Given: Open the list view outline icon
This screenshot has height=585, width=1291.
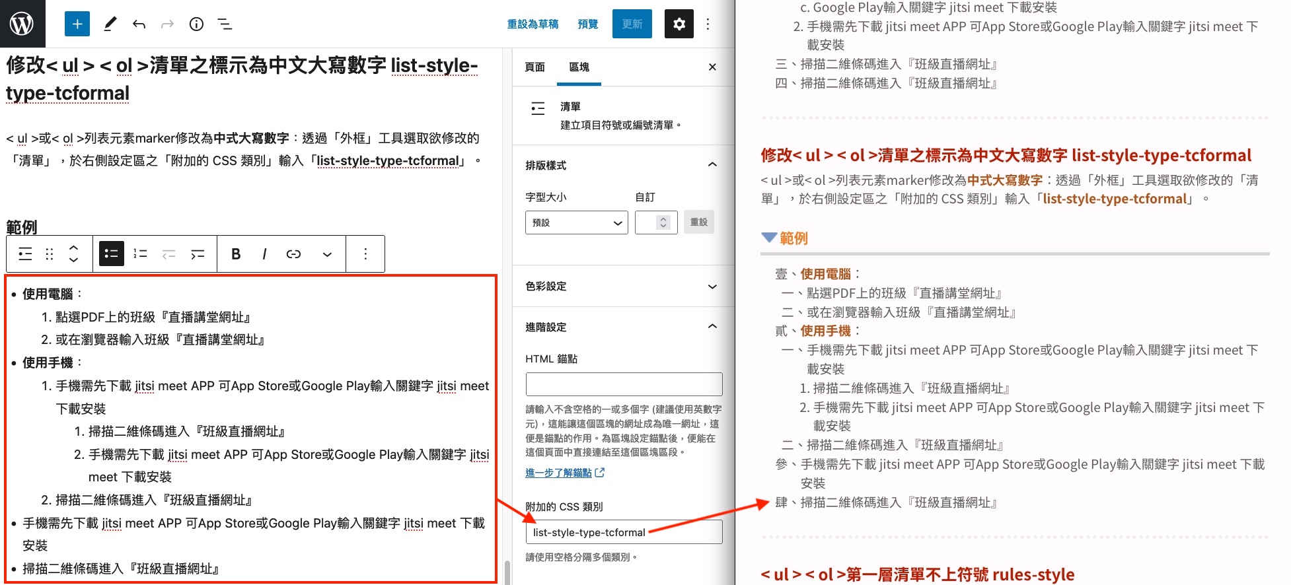Looking at the screenshot, I should [x=225, y=24].
